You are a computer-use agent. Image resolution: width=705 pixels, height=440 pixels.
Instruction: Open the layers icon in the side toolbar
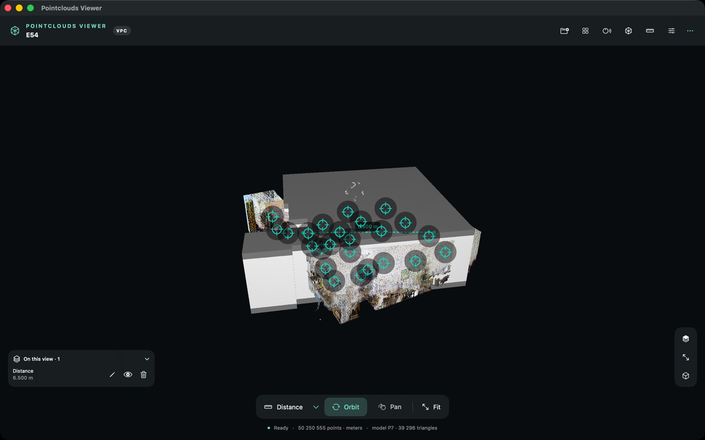coord(686,339)
